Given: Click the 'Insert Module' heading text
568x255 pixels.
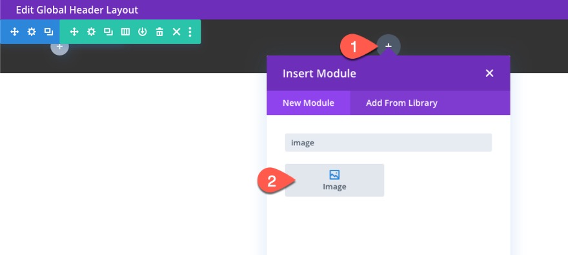Looking at the screenshot, I should 319,74.
